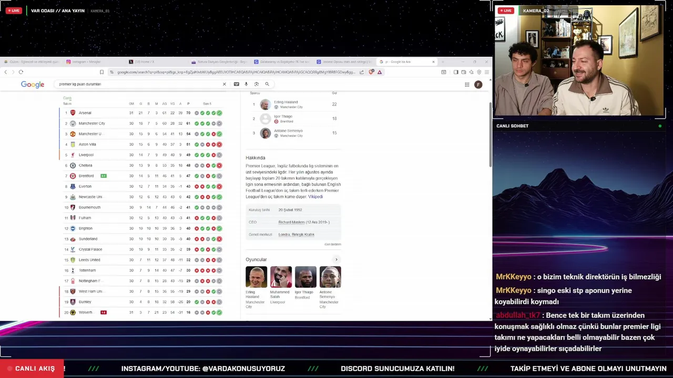Click the Arsenal club crest
The width and height of the screenshot is (673, 378).
tap(73, 113)
